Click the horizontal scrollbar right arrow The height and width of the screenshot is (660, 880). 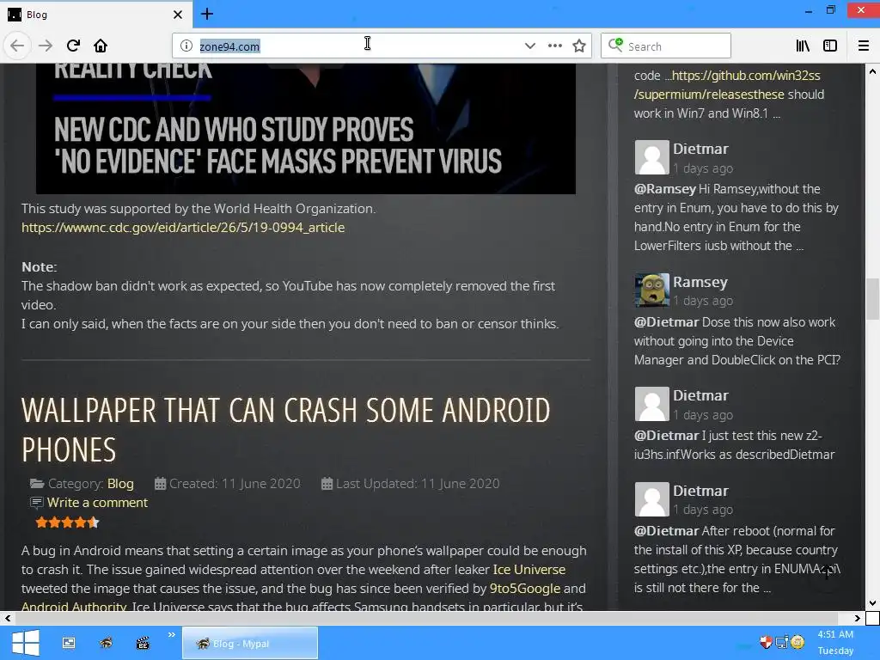[x=857, y=619]
